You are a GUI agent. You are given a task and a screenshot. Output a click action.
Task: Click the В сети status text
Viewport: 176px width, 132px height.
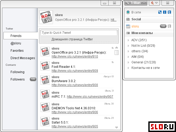136,12
